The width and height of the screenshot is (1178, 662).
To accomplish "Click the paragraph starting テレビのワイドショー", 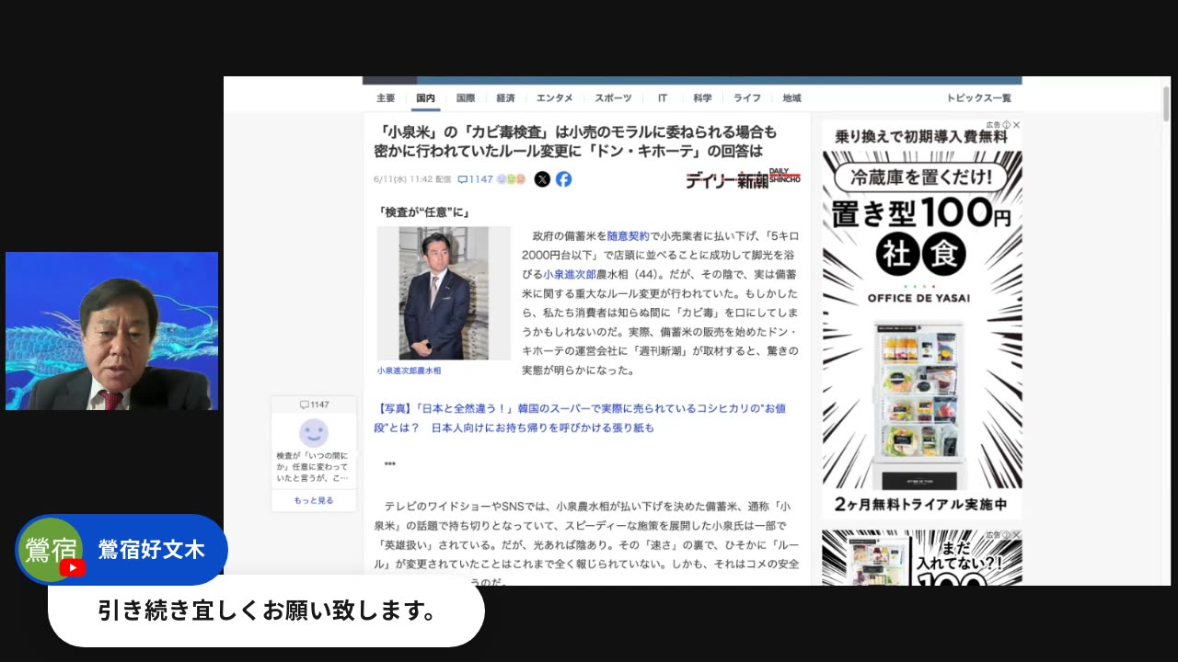I will pos(586,544).
